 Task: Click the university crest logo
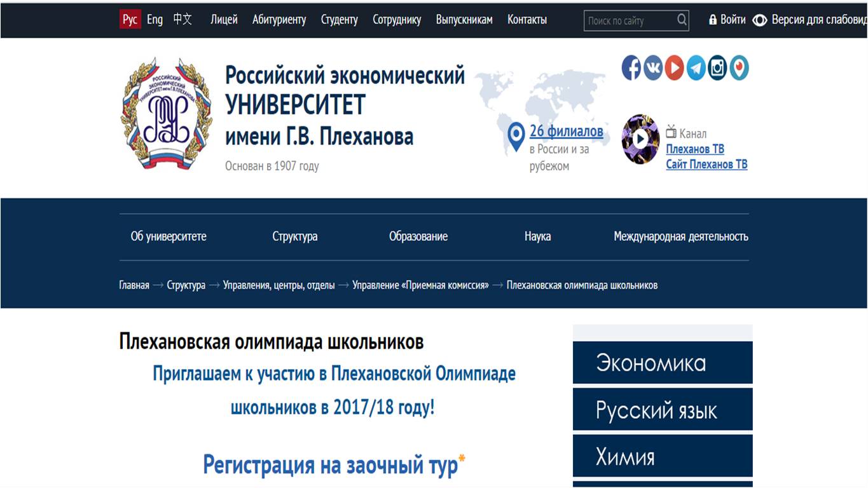pos(167,114)
